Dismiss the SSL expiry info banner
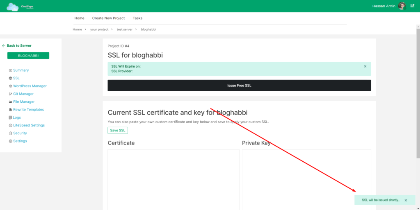The height and width of the screenshot is (210, 420). pos(365,66)
